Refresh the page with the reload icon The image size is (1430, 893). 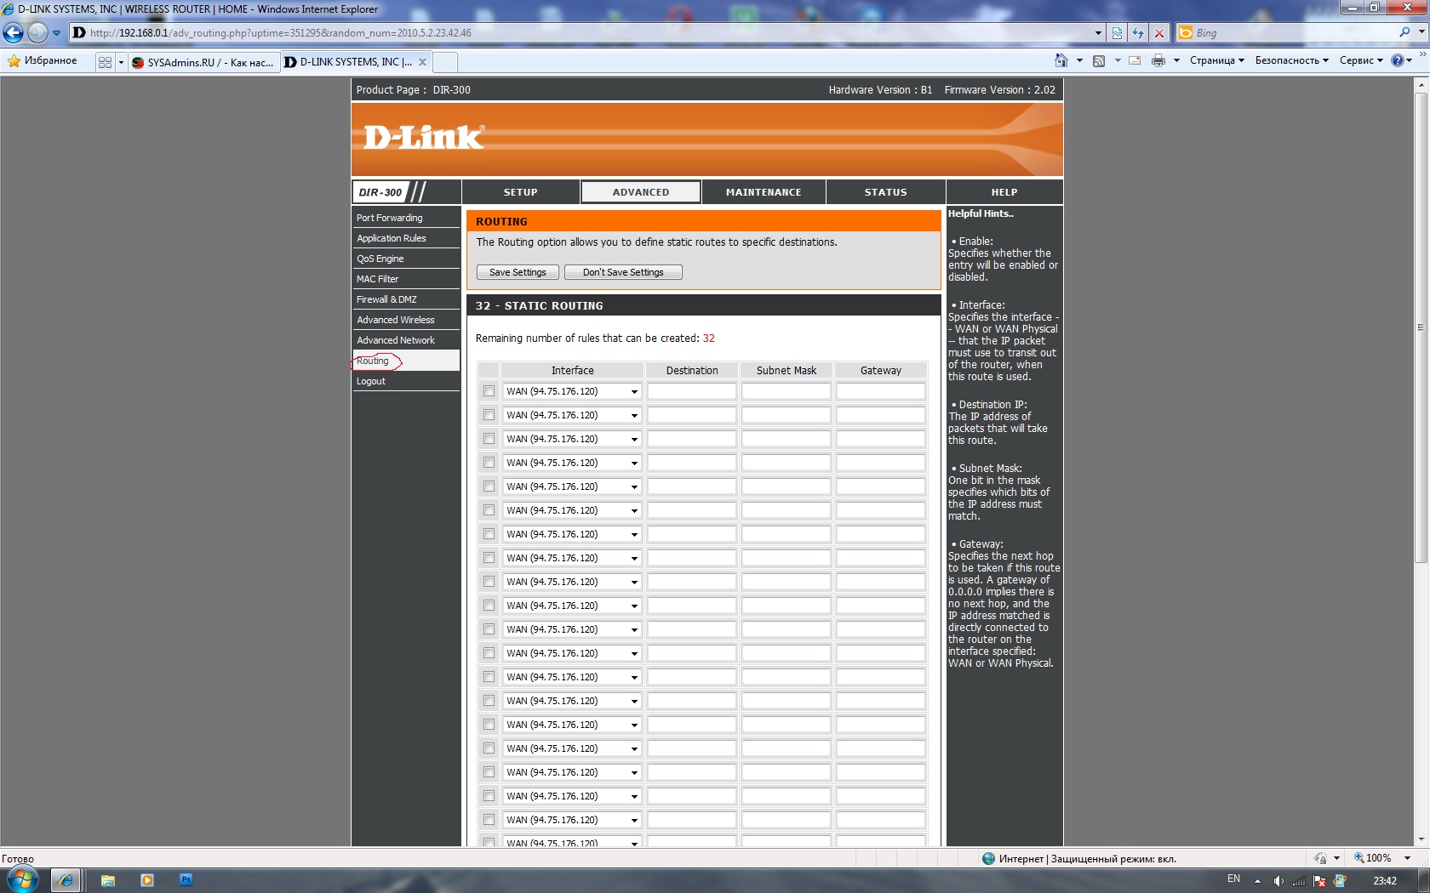(x=1138, y=33)
